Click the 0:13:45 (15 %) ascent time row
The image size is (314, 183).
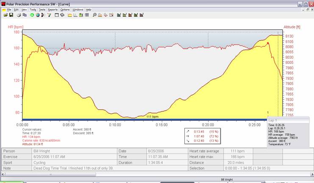(x=203, y=132)
